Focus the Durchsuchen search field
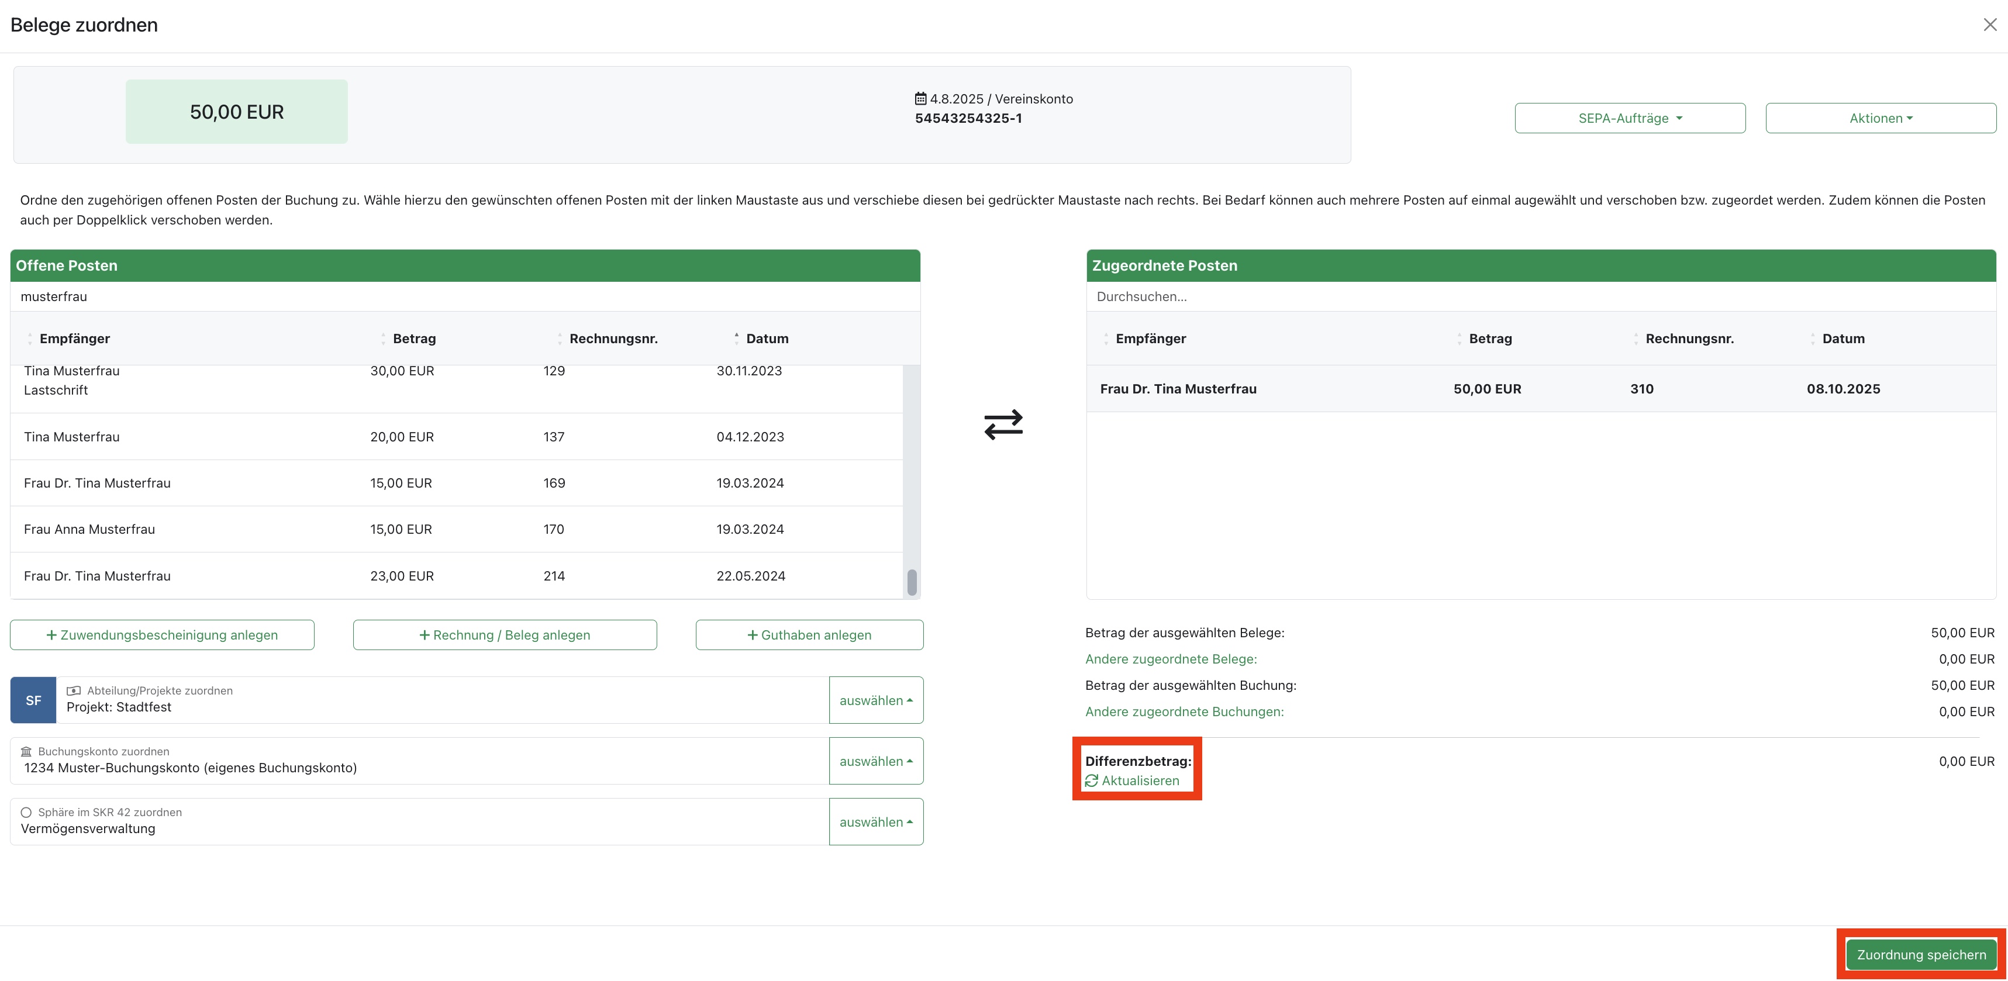This screenshot has height=981, width=2008. click(1540, 297)
